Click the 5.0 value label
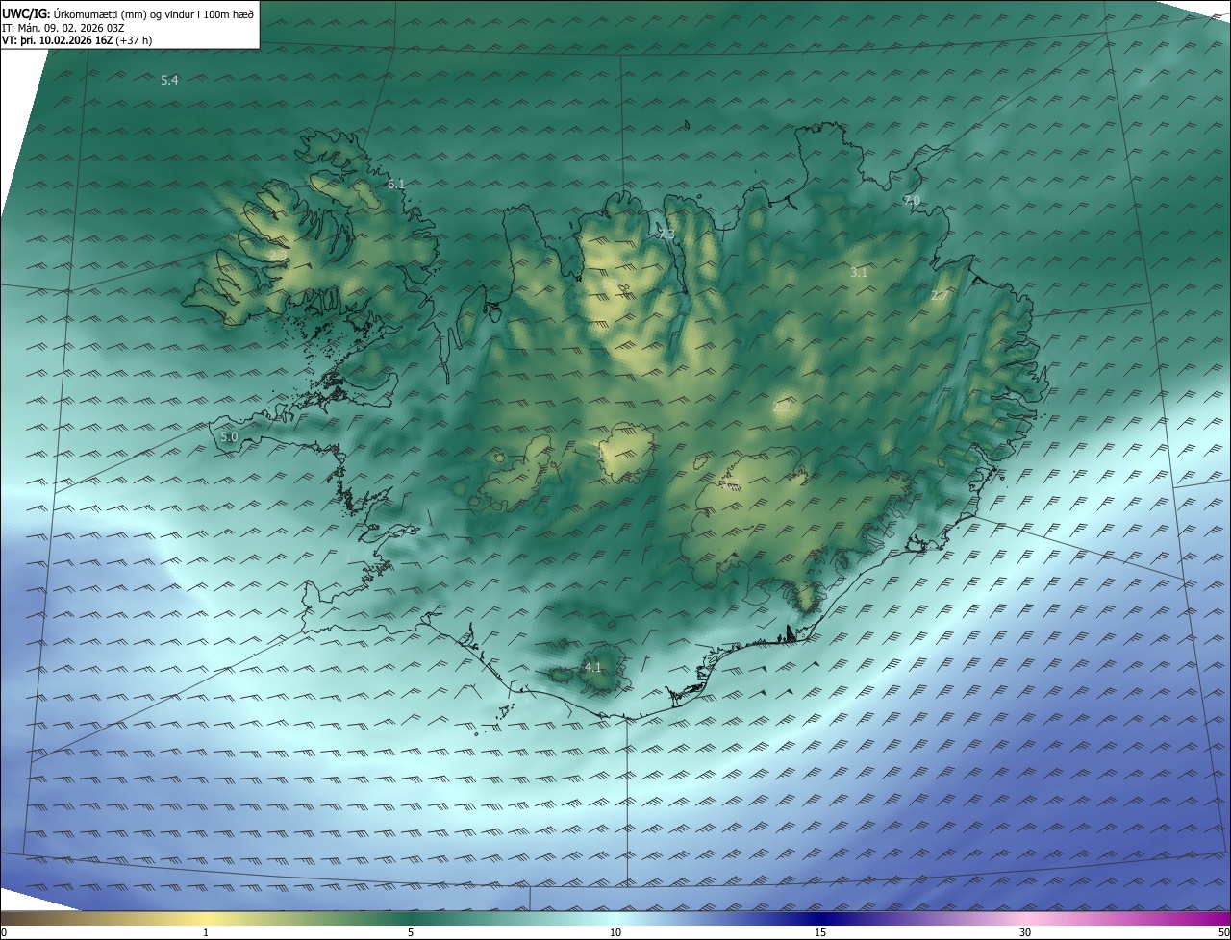The height and width of the screenshot is (940, 1231). point(229,436)
